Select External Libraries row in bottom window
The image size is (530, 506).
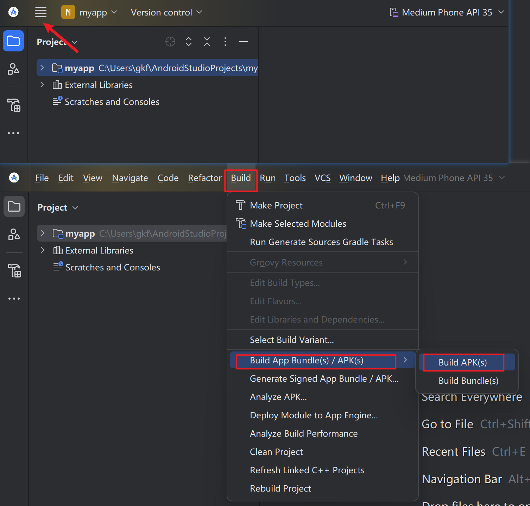(x=132, y=250)
